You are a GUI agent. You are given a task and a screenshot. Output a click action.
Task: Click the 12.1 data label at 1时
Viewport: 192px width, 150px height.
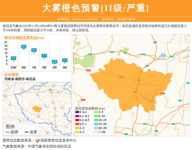click(34, 50)
